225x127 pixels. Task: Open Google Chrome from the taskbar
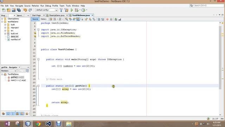coord(38,124)
